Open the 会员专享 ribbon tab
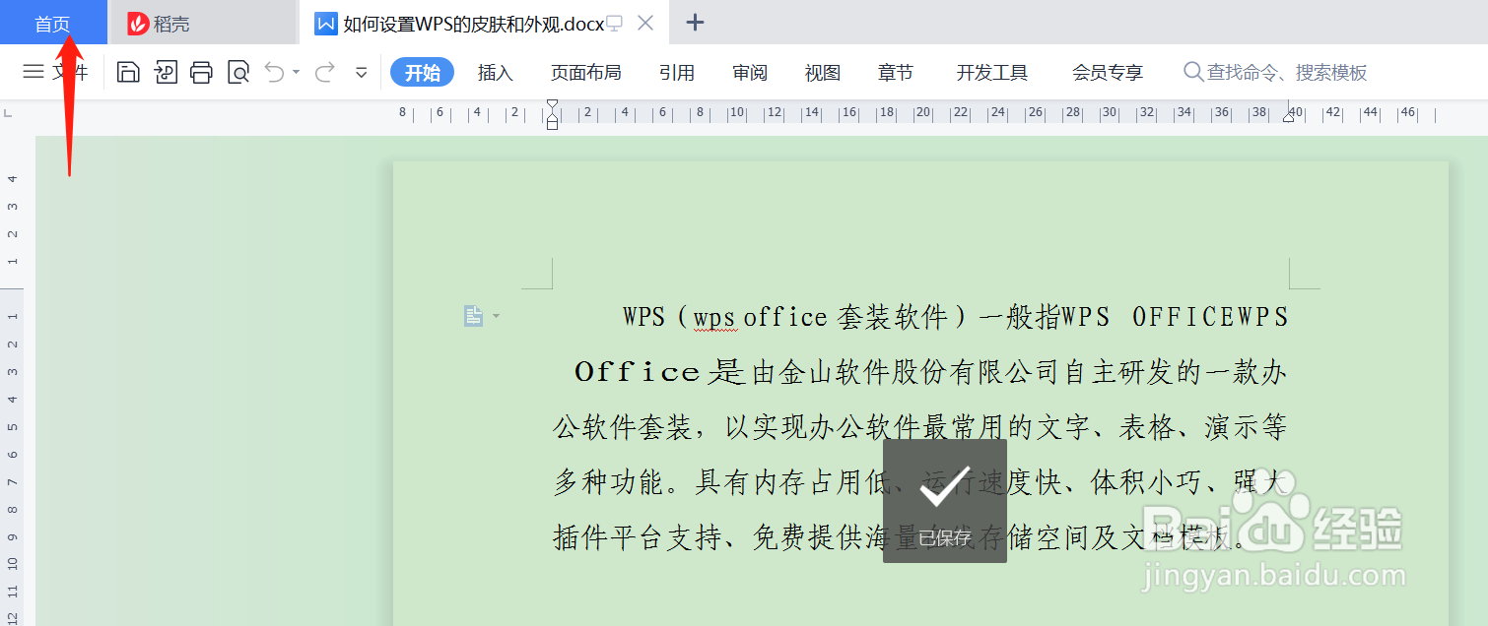 (x=1108, y=73)
